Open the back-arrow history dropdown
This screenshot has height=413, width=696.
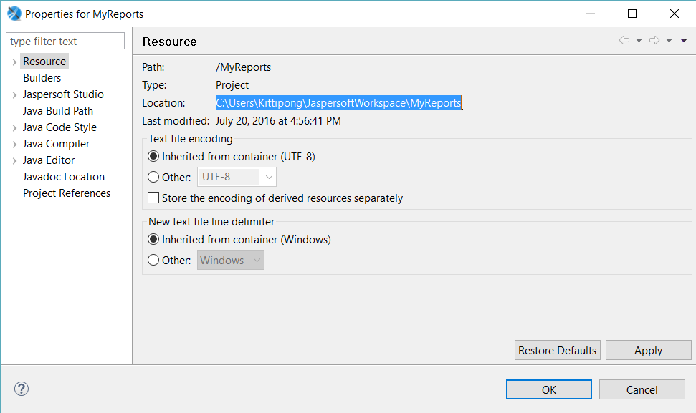(639, 41)
